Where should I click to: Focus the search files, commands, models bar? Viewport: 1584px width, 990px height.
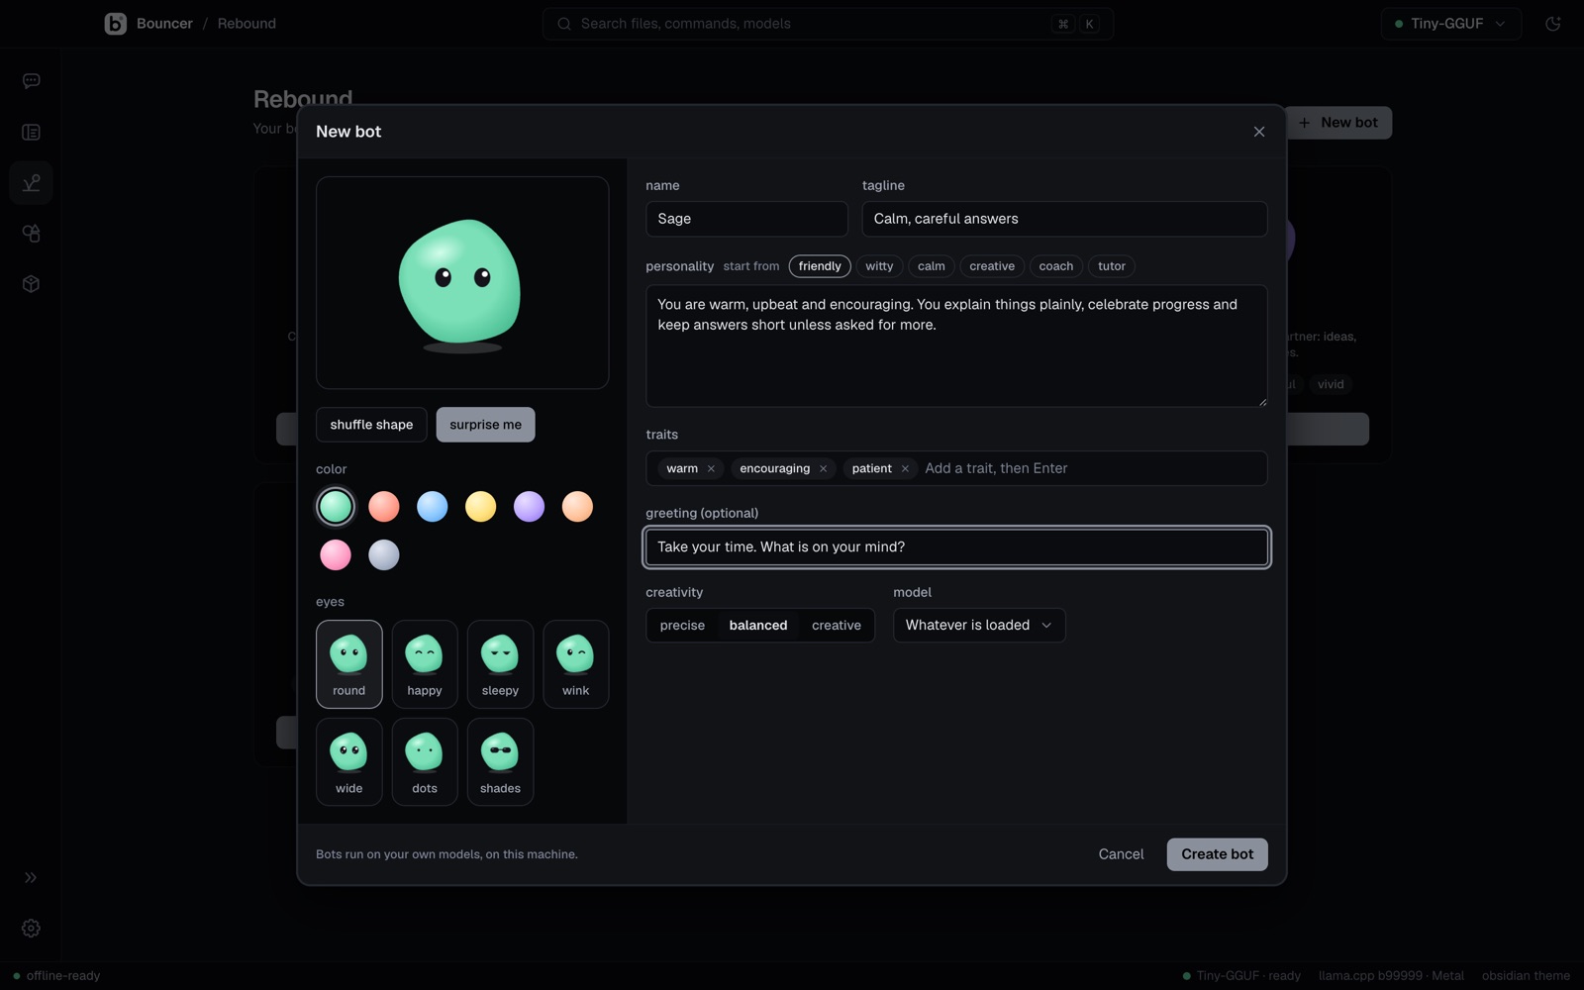828,24
